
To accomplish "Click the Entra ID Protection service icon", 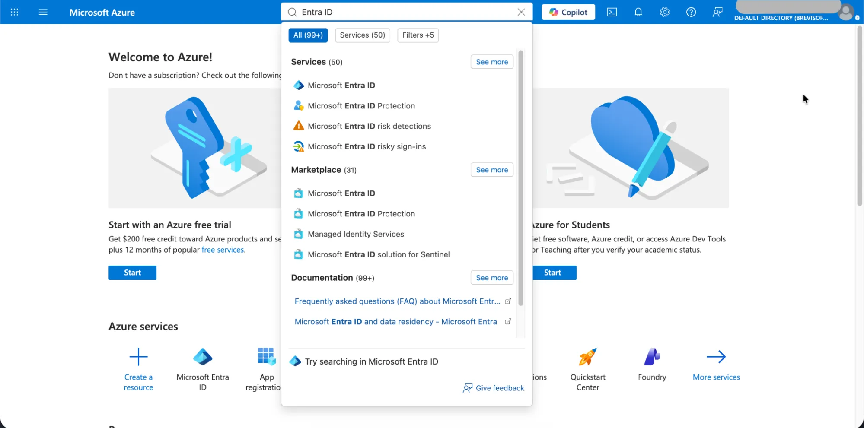I will click(x=299, y=105).
